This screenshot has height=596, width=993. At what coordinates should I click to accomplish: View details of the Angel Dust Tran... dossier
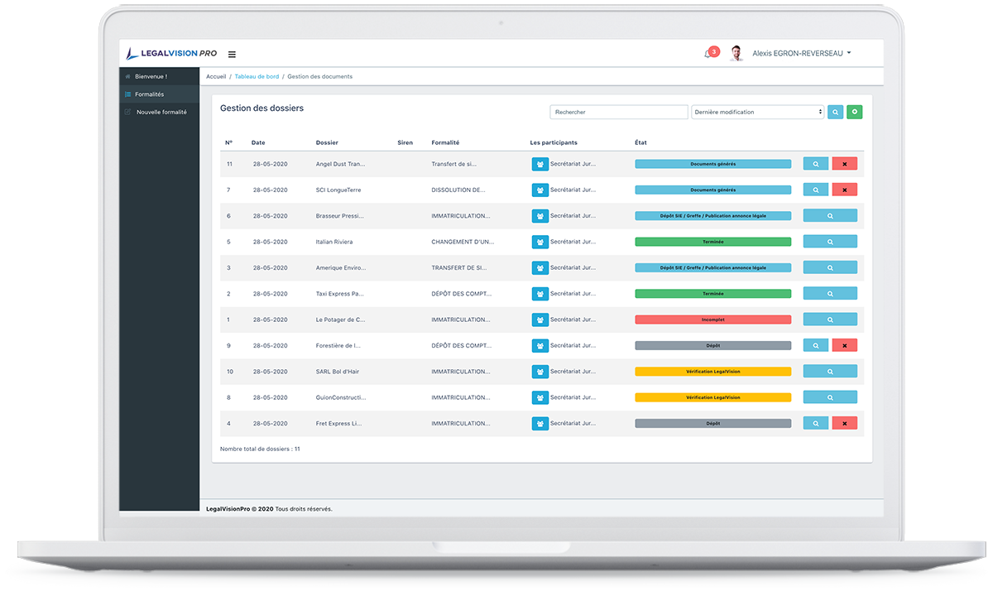(815, 164)
